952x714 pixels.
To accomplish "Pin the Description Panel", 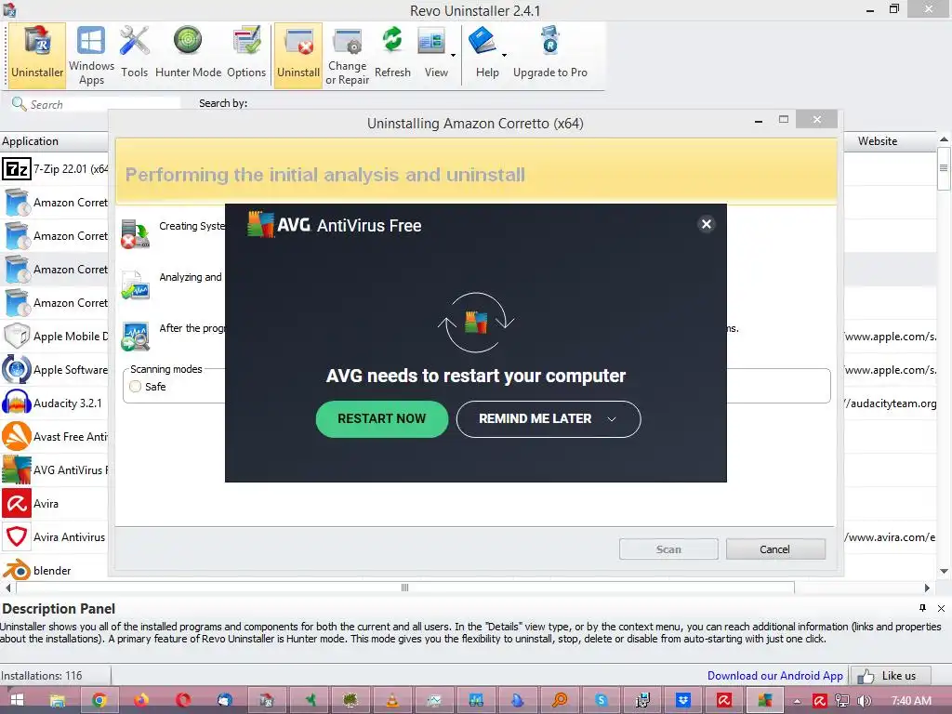I will click(923, 608).
